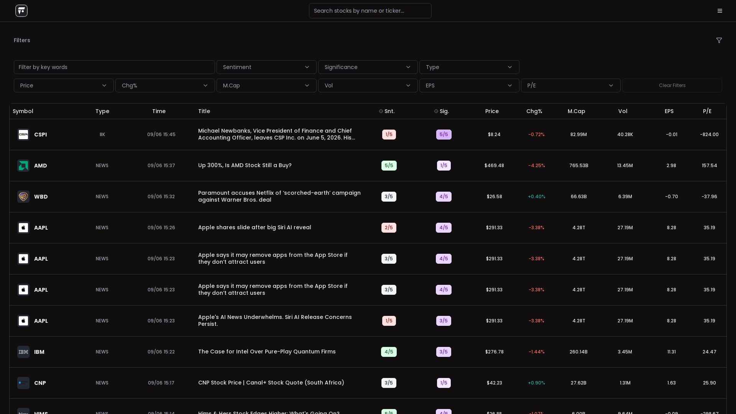736x414 pixels.
Task: Open the 'Up 300%, Is AMD Stock Still a Buy?' article
Action: click(x=245, y=165)
